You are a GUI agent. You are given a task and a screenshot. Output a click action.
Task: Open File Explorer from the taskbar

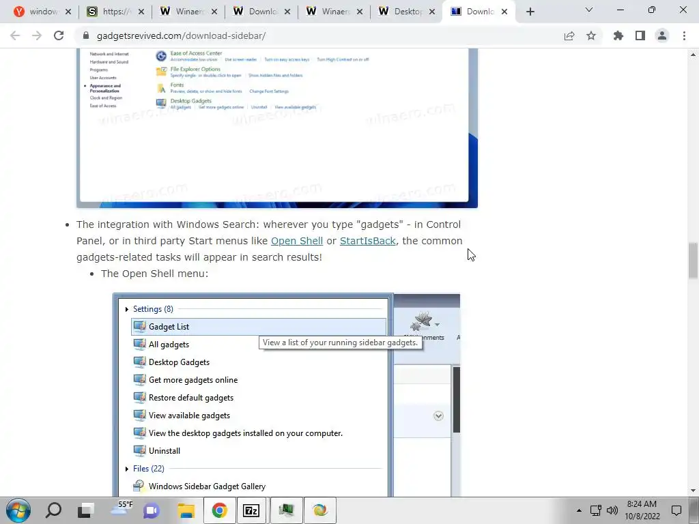[186, 510]
